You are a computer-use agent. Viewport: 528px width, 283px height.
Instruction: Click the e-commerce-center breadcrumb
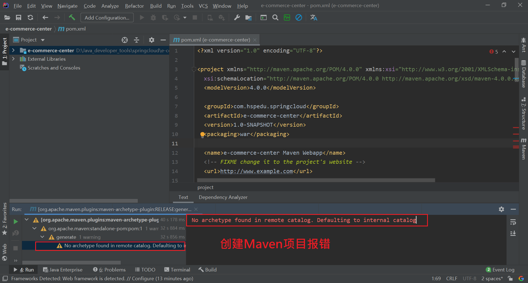coord(29,29)
